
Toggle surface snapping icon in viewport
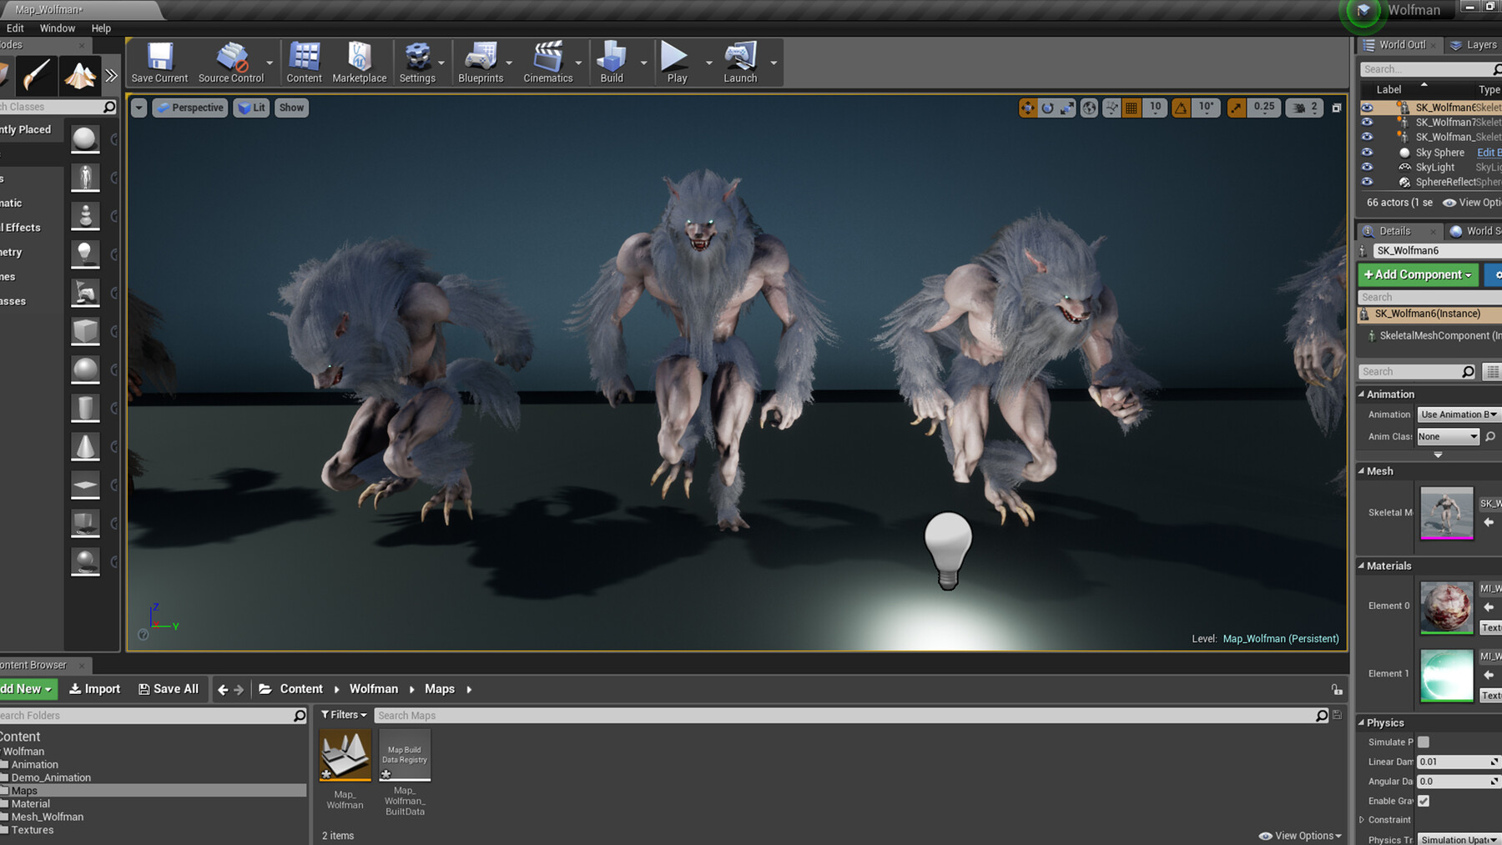1111,108
